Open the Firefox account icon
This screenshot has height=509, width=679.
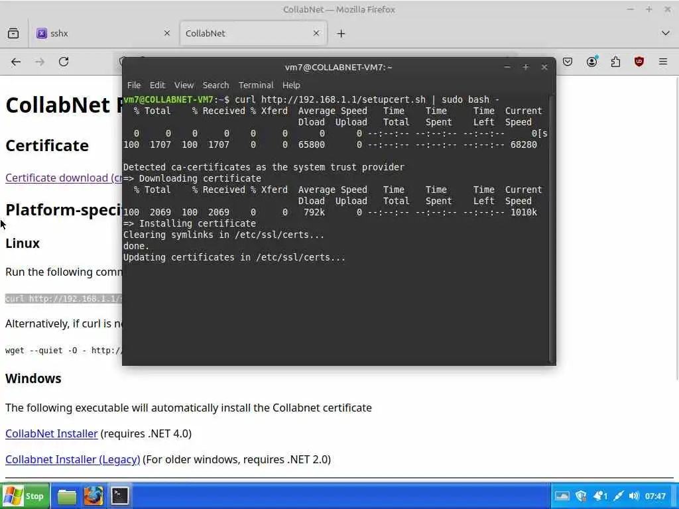pyautogui.click(x=591, y=62)
